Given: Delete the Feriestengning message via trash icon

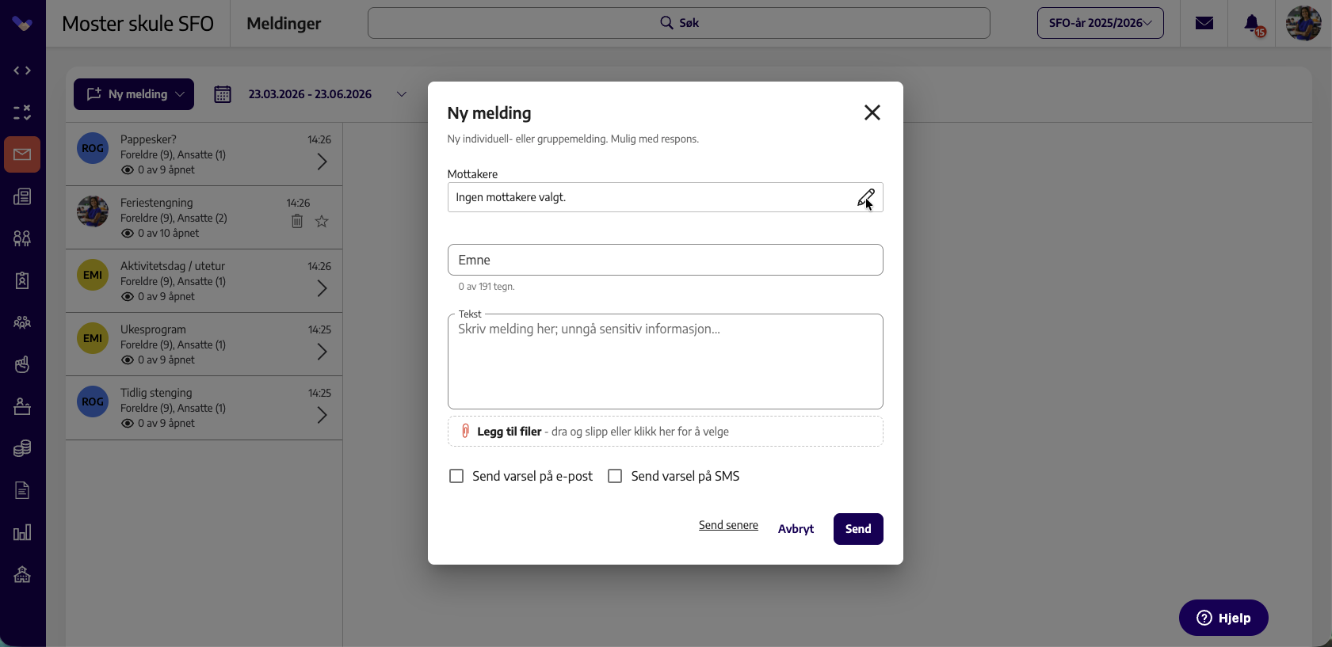Looking at the screenshot, I should (297, 221).
